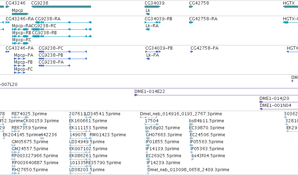This screenshot has height=175, width=298.
Task: Select the CG42758-PA protein label
Action: pos(205,48)
